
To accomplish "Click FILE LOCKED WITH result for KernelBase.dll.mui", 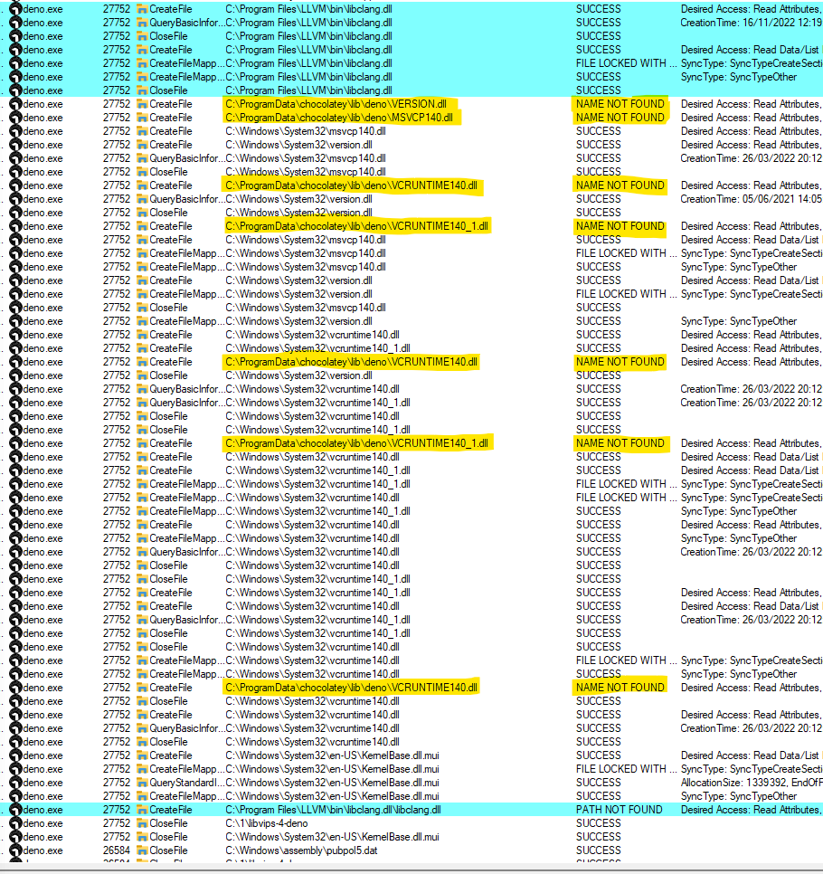I will tap(627, 769).
